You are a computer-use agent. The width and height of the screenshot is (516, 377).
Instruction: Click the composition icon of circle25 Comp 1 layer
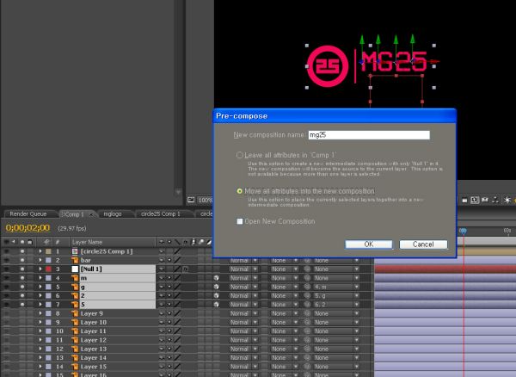75,251
